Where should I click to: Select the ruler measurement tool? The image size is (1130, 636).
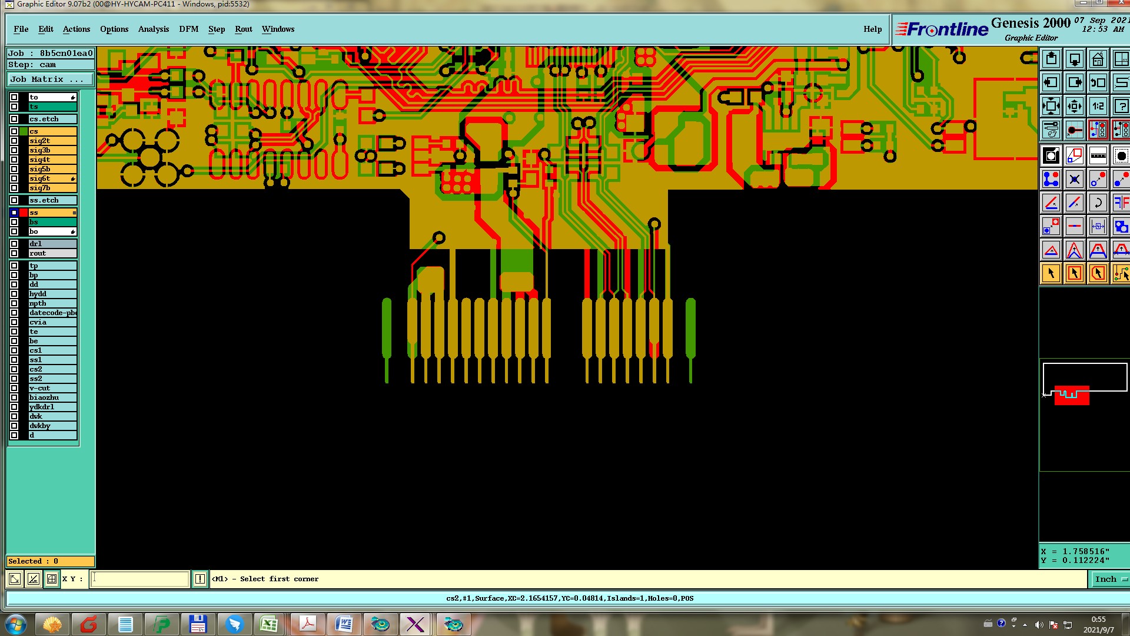tap(1098, 156)
